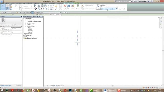Open the Camtasia taskbar button

click(96, 90)
